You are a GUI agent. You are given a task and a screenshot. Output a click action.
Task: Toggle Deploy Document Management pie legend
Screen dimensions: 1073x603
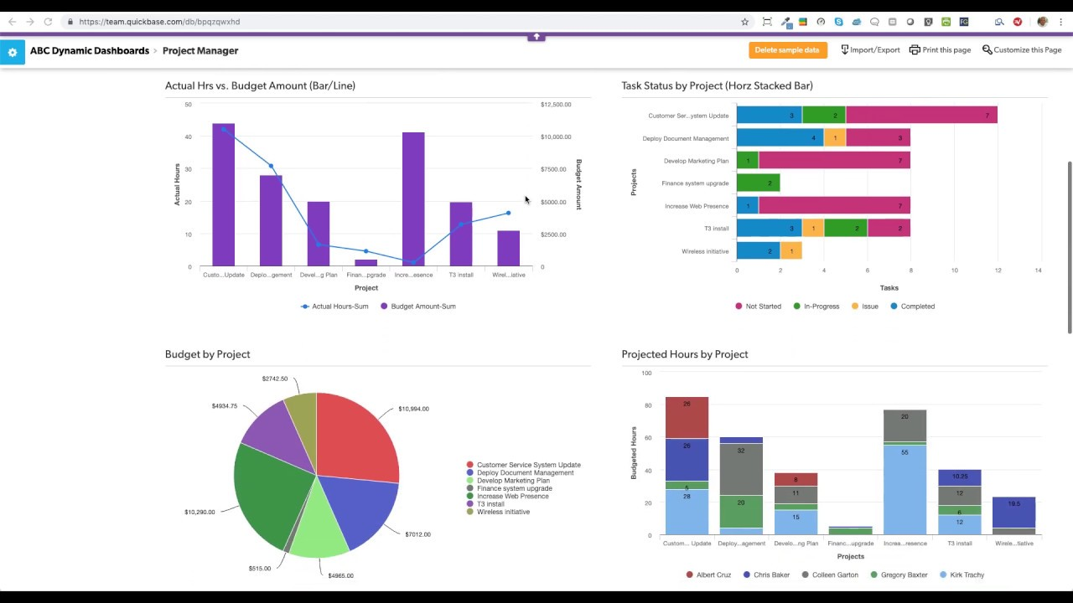(520, 473)
